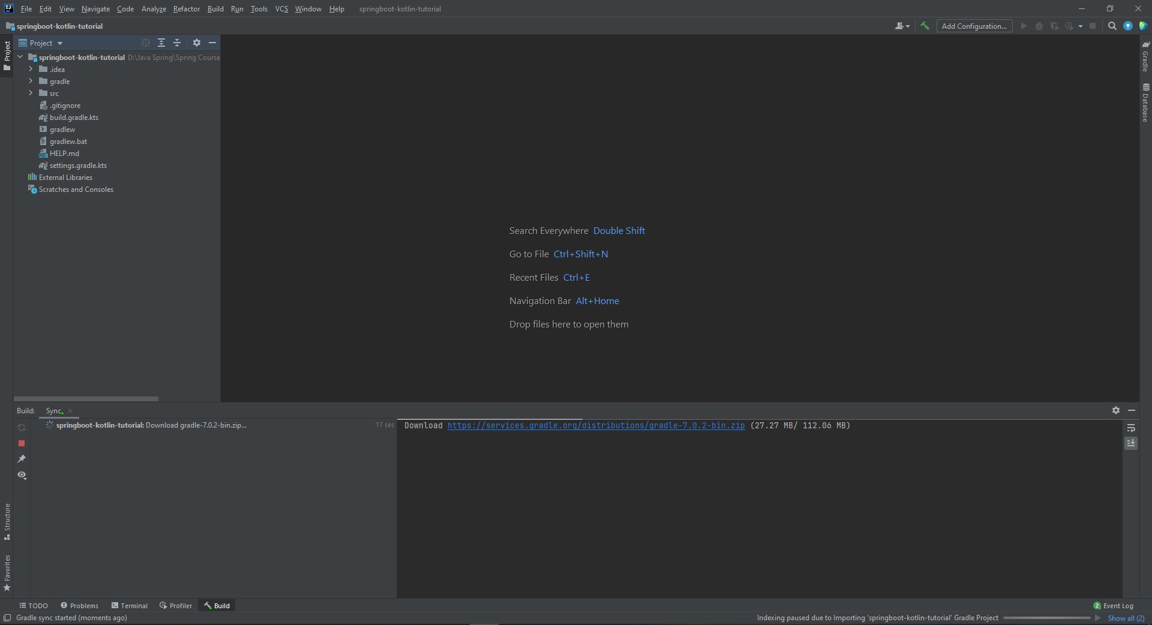Toggle the Project side tool window
This screenshot has height=625, width=1152.
7,55
